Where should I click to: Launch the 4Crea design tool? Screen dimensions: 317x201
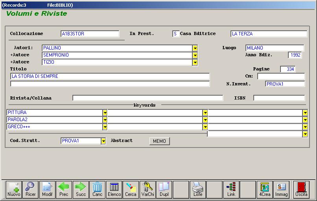[265, 190]
